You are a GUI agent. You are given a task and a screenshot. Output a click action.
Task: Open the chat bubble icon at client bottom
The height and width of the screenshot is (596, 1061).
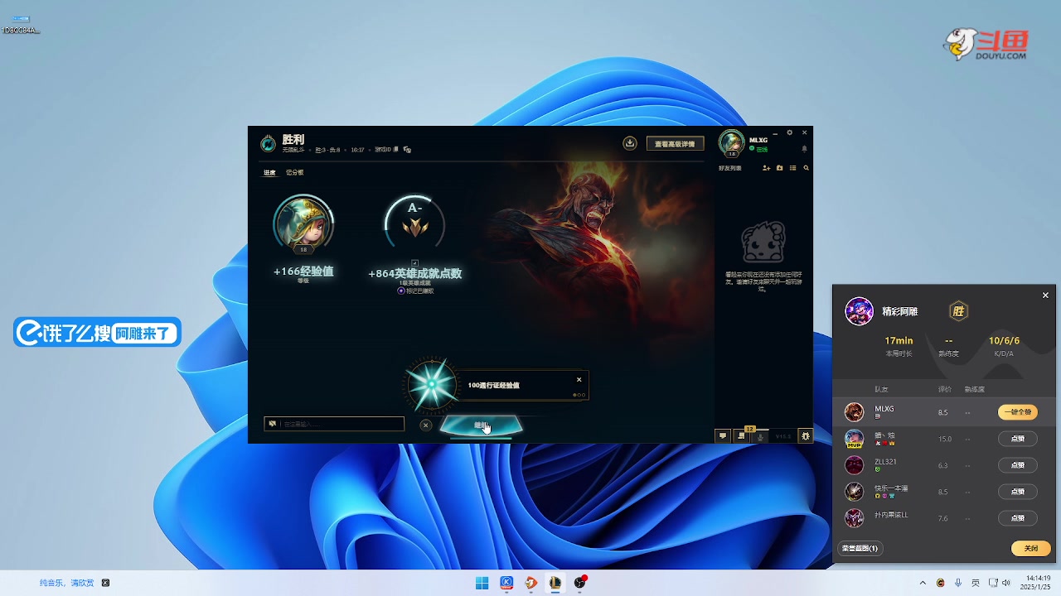click(x=723, y=435)
